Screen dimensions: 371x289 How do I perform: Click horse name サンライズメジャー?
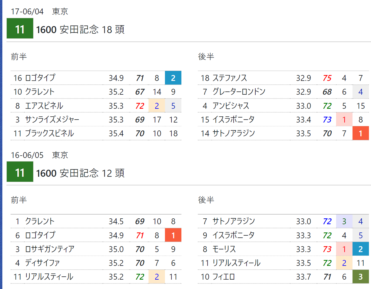[x=52, y=120]
